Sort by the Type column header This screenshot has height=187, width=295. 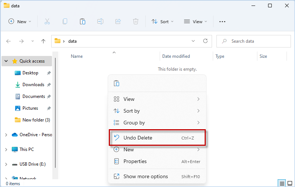pyautogui.click(x=220, y=56)
